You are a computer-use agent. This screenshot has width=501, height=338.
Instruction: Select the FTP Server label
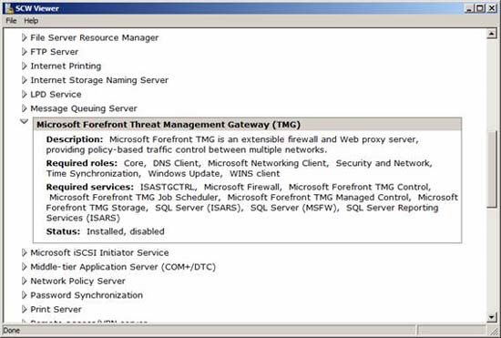click(55, 52)
